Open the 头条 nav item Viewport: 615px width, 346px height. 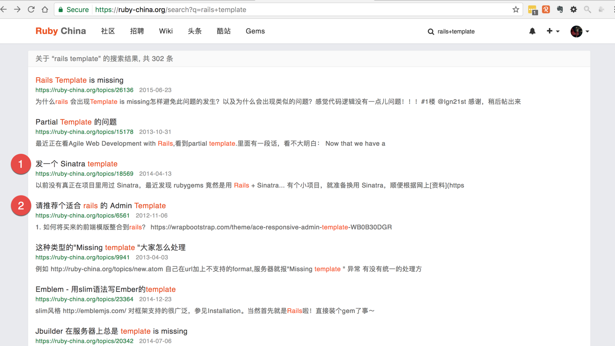(195, 31)
